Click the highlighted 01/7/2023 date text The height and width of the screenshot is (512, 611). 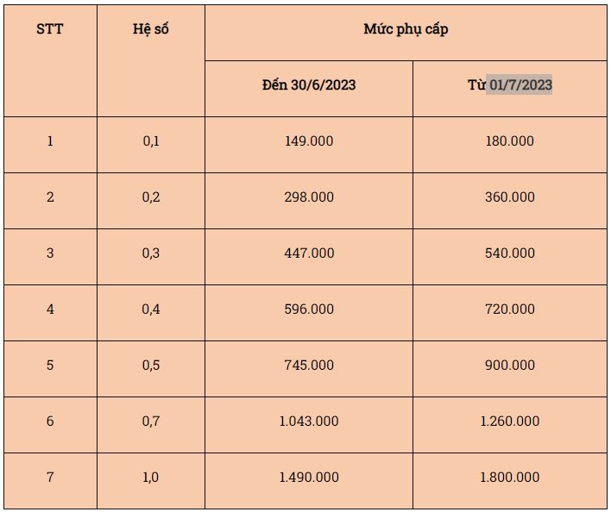(x=520, y=84)
